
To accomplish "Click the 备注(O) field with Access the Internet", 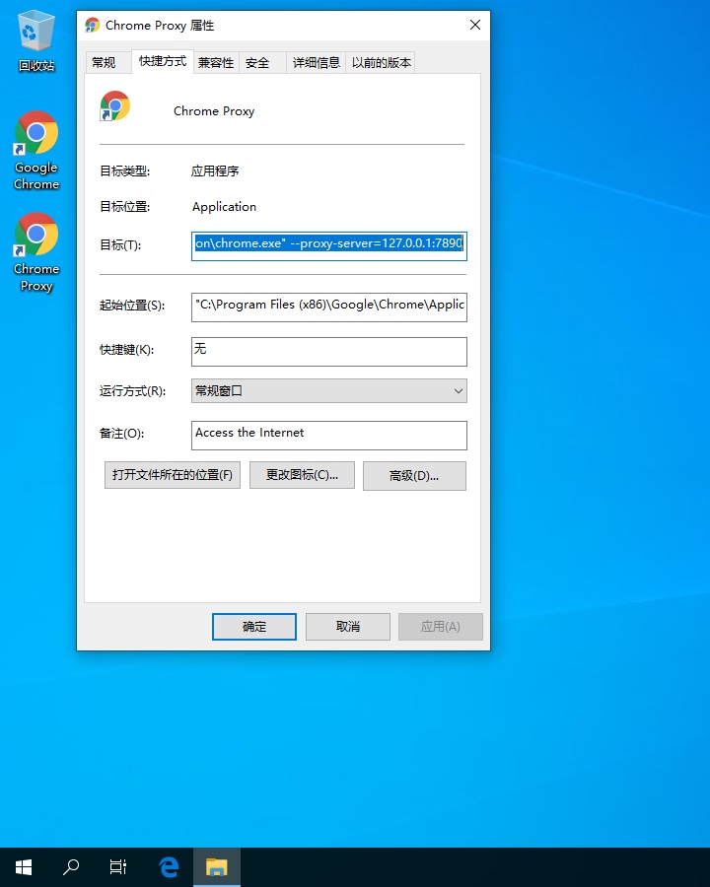I will coord(329,435).
